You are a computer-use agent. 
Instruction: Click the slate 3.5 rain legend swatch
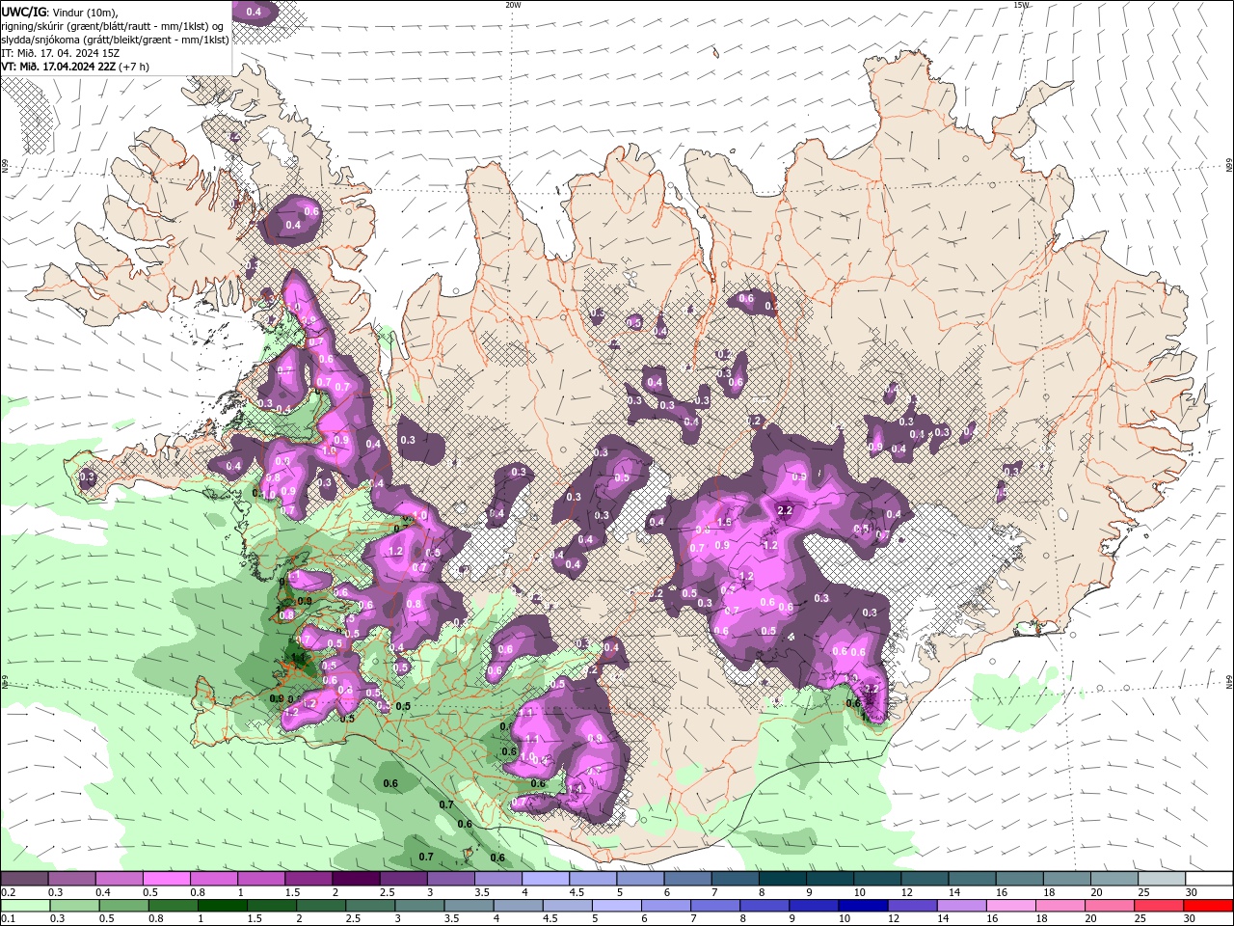coord(469,906)
